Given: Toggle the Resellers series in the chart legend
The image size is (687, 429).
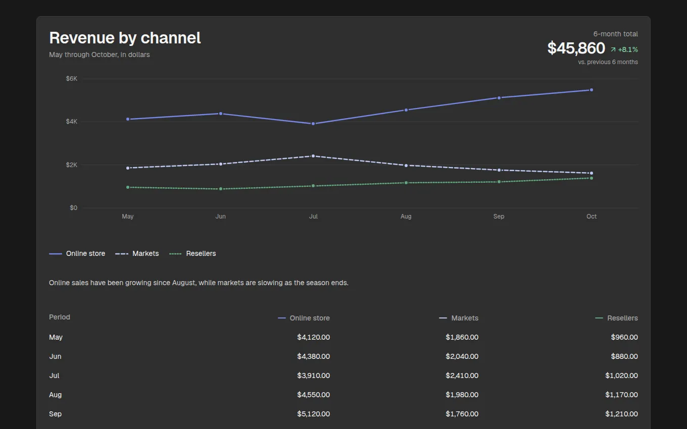Looking at the screenshot, I should click(192, 253).
